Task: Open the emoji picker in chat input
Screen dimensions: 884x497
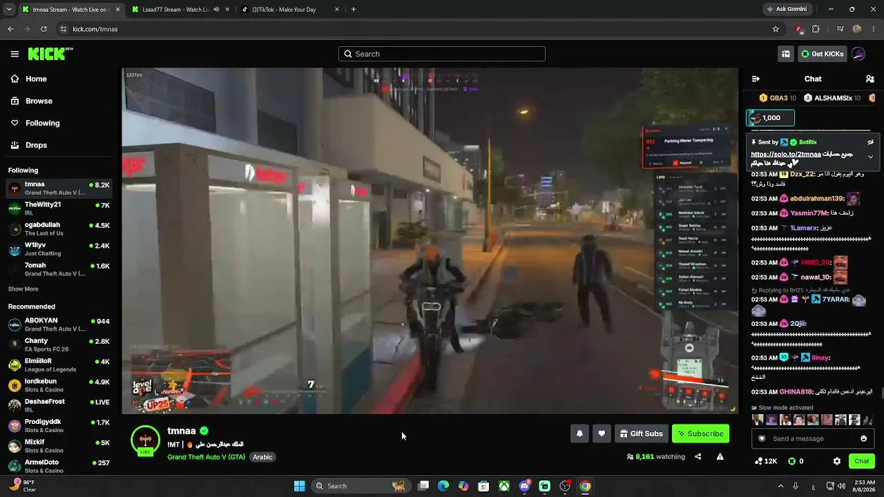Action: (x=863, y=438)
